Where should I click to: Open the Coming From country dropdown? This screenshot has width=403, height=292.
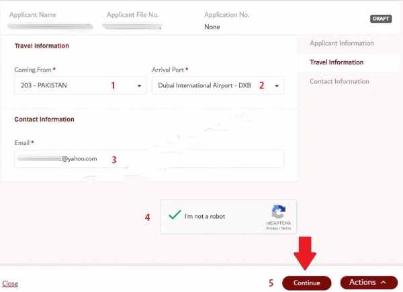click(81, 85)
